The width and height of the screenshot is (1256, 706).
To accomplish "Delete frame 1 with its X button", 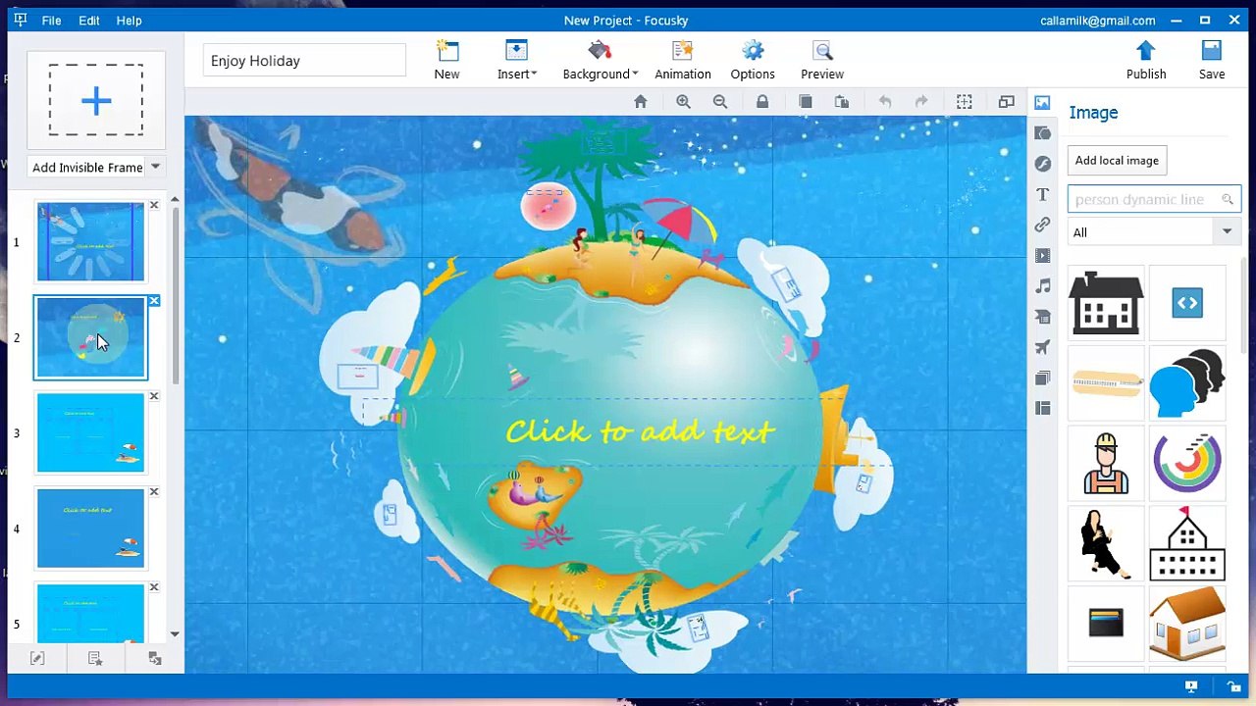I will pyautogui.click(x=154, y=205).
